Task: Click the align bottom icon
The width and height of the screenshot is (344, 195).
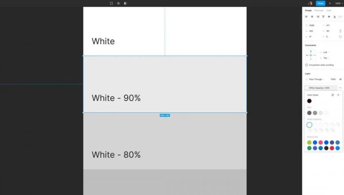Action: tap(335, 17)
